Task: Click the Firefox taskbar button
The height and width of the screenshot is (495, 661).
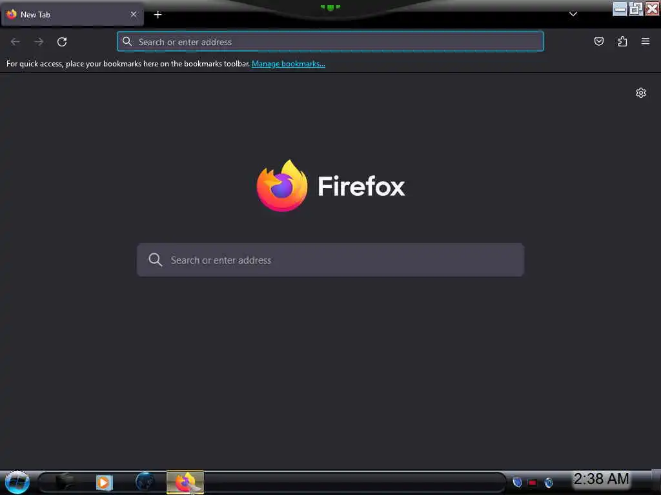Action: pos(185,482)
